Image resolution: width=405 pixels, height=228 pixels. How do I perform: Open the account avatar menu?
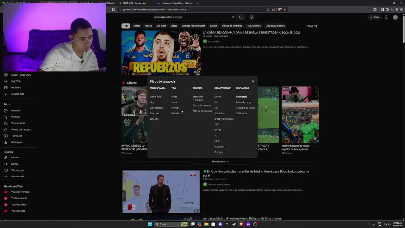pyautogui.click(x=395, y=17)
